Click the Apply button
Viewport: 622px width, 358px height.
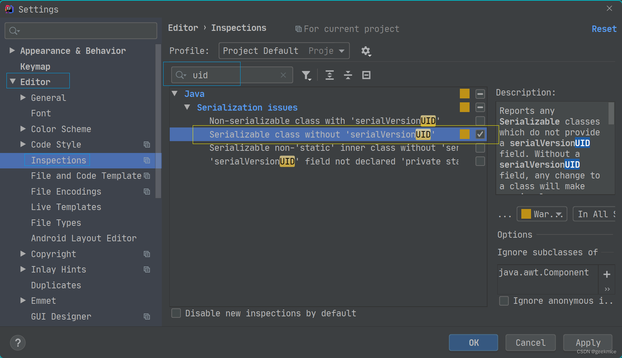click(x=588, y=343)
